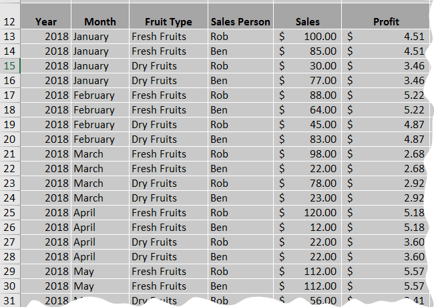This screenshot has height=307, width=434.
Task: Click the Sales header cell
Action: [x=308, y=16]
